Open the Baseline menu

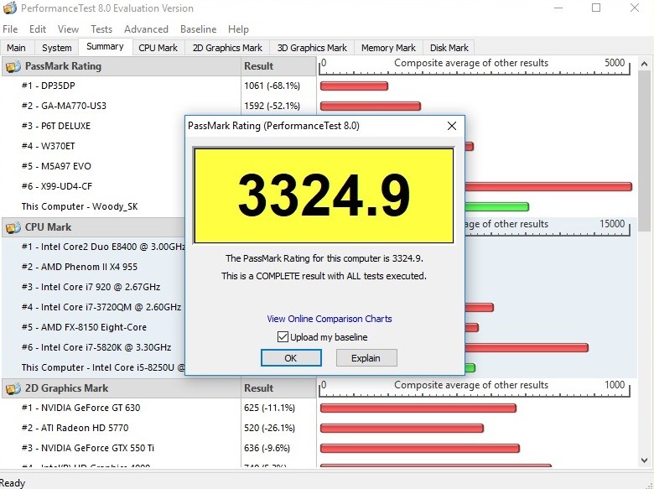[198, 29]
